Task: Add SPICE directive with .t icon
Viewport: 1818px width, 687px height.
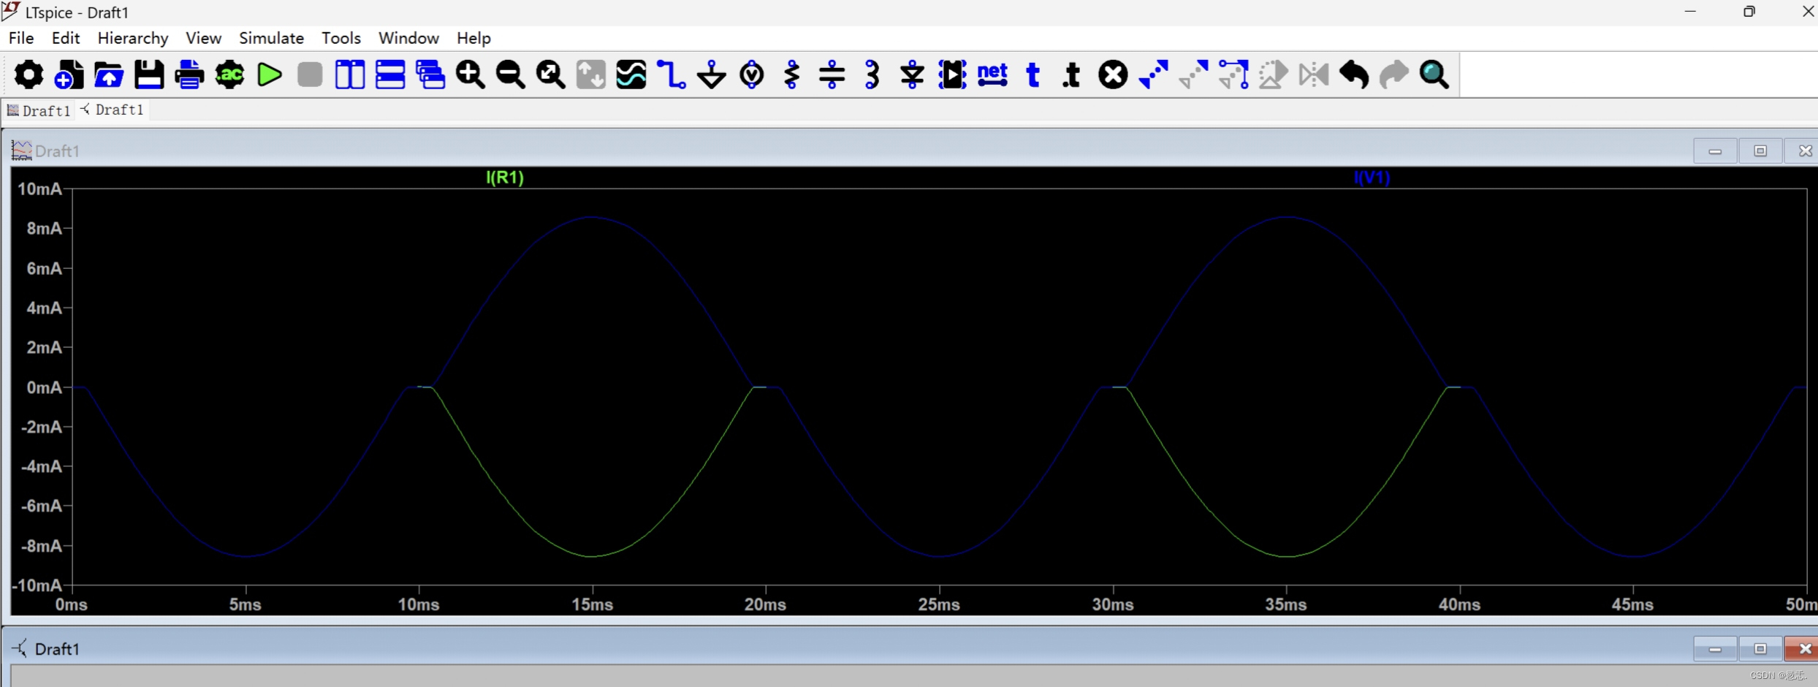Action: pos(1073,75)
